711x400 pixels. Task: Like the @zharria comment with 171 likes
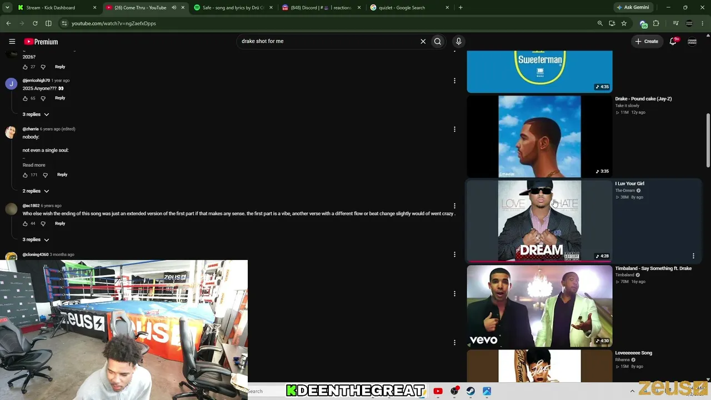(x=25, y=175)
